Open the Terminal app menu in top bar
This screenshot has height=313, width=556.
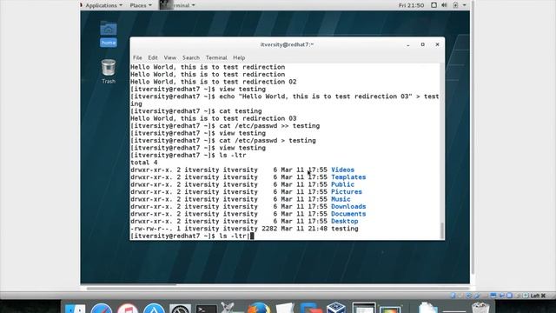click(x=177, y=5)
